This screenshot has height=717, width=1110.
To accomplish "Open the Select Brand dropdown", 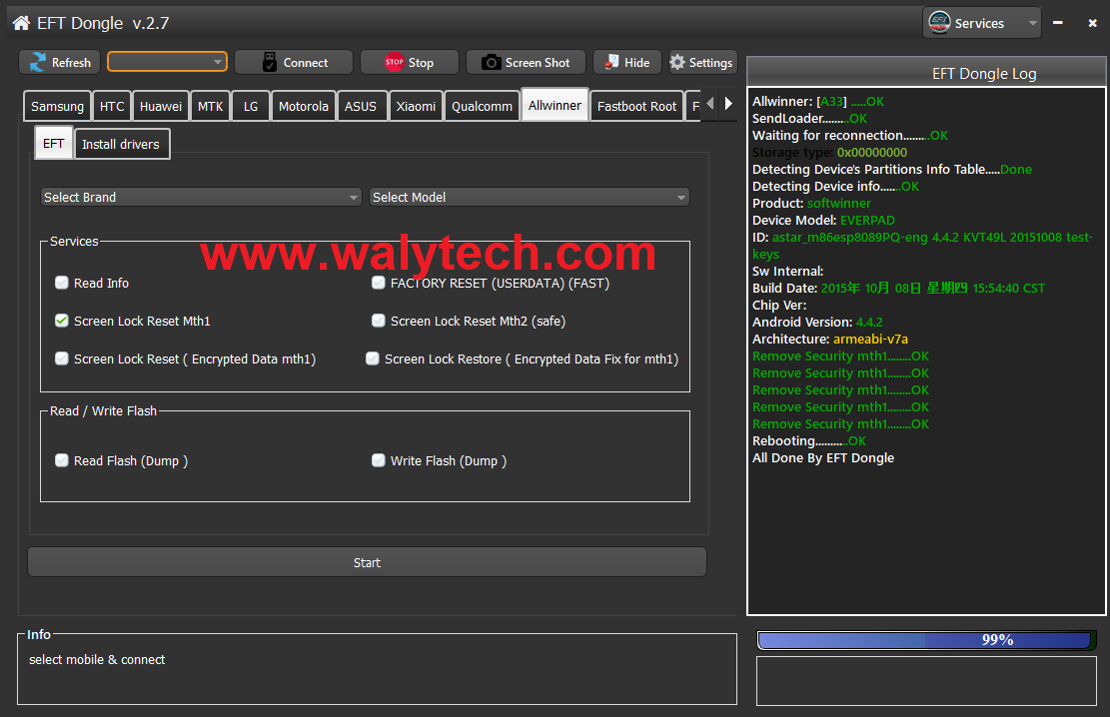I will click(201, 197).
